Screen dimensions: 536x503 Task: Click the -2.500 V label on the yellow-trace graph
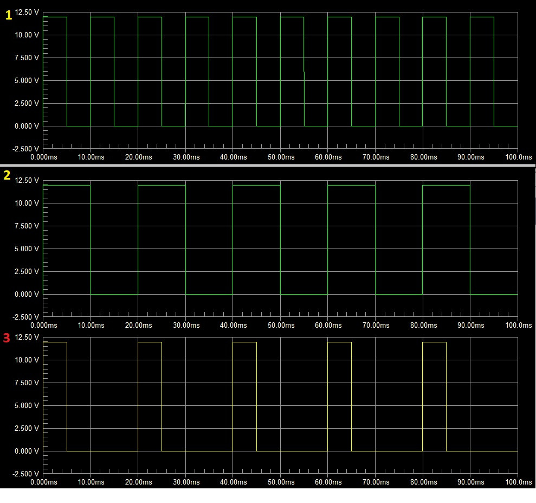click(x=25, y=474)
